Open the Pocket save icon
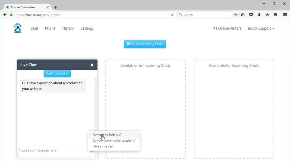 pyautogui.click(x=251, y=15)
